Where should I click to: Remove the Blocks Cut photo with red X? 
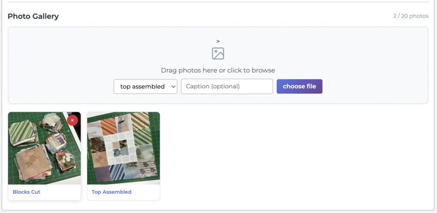pos(73,121)
